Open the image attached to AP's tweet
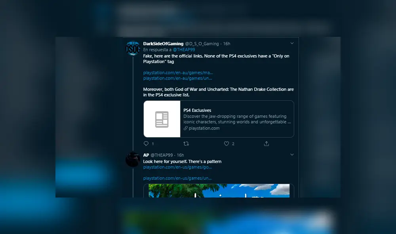 (x=219, y=190)
